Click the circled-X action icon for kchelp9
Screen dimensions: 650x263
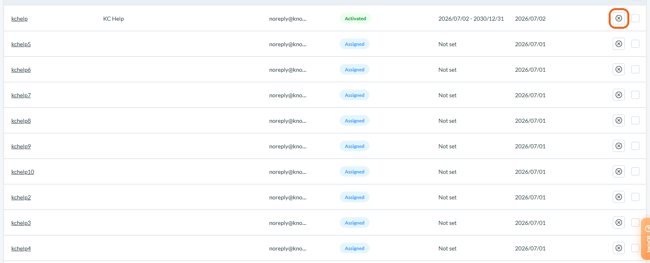click(x=619, y=146)
